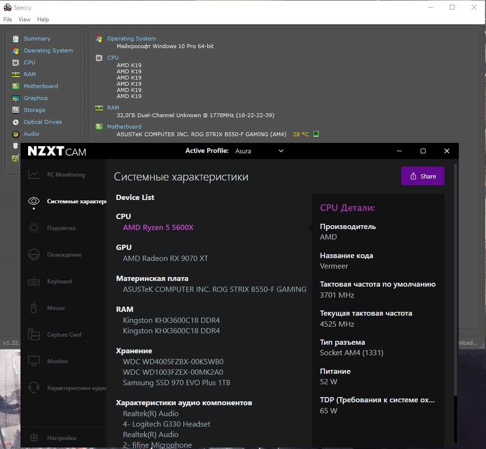
Task: Select WDC WD4005FZBX-00K5WB0 storage entry
Action: pos(173,362)
